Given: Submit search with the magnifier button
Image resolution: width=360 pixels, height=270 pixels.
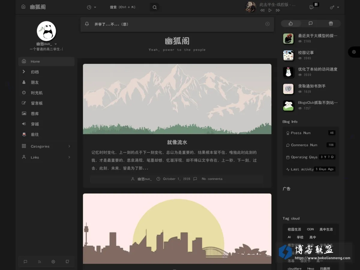Looking at the screenshot, I should [154, 7].
